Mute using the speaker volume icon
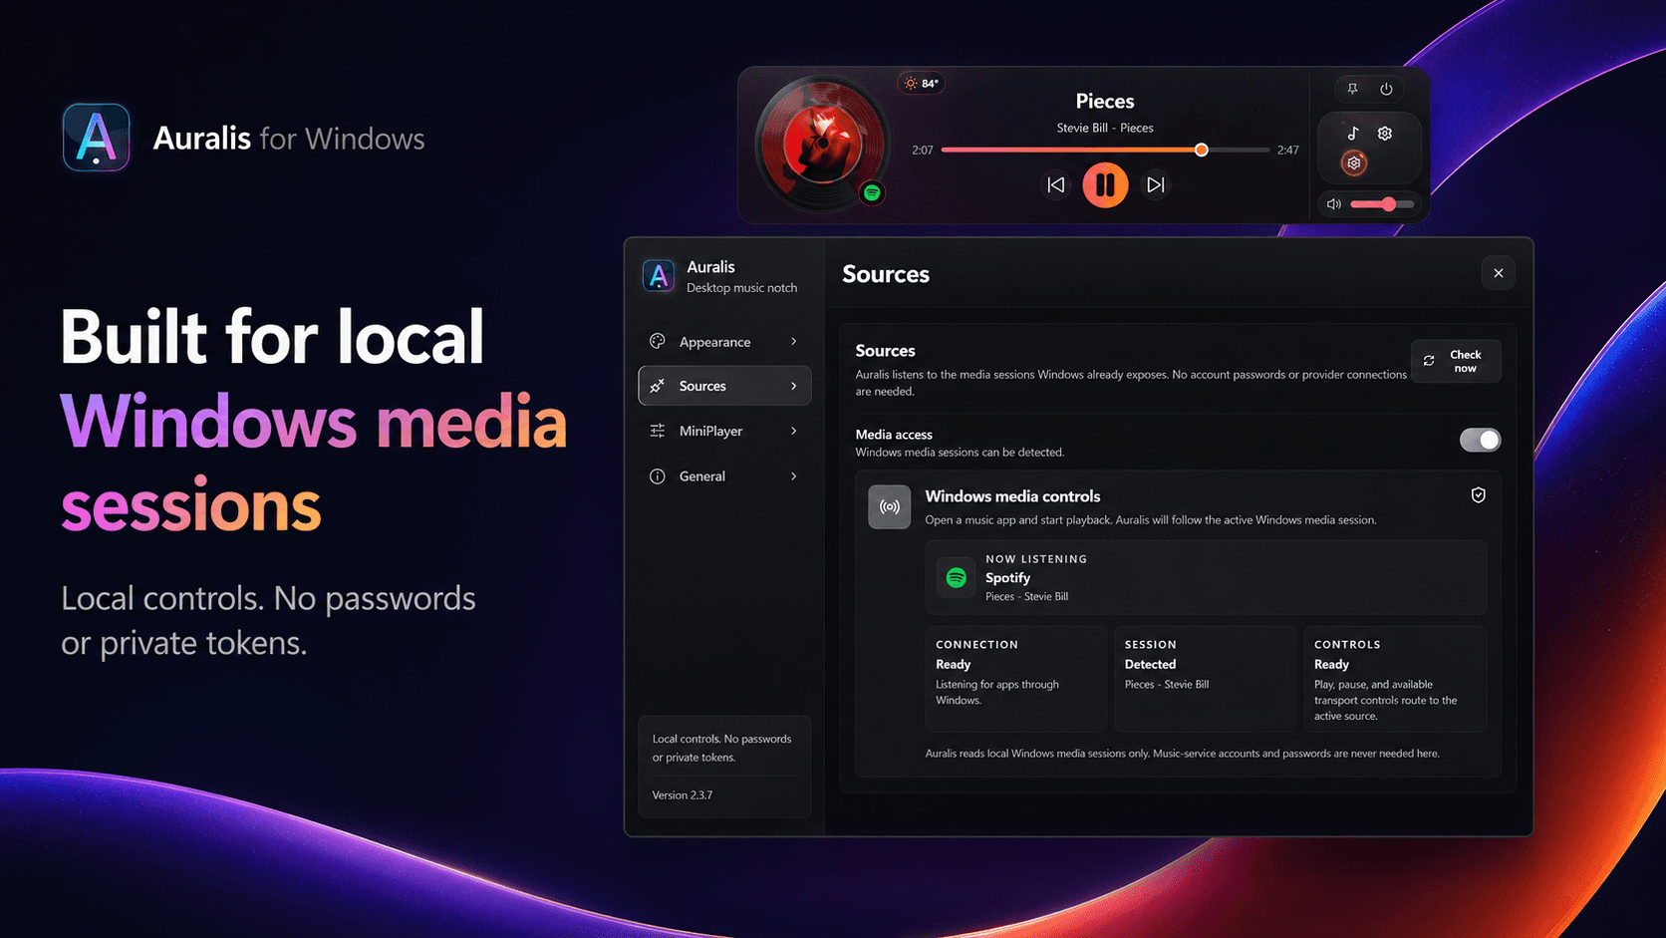 pos(1333,204)
